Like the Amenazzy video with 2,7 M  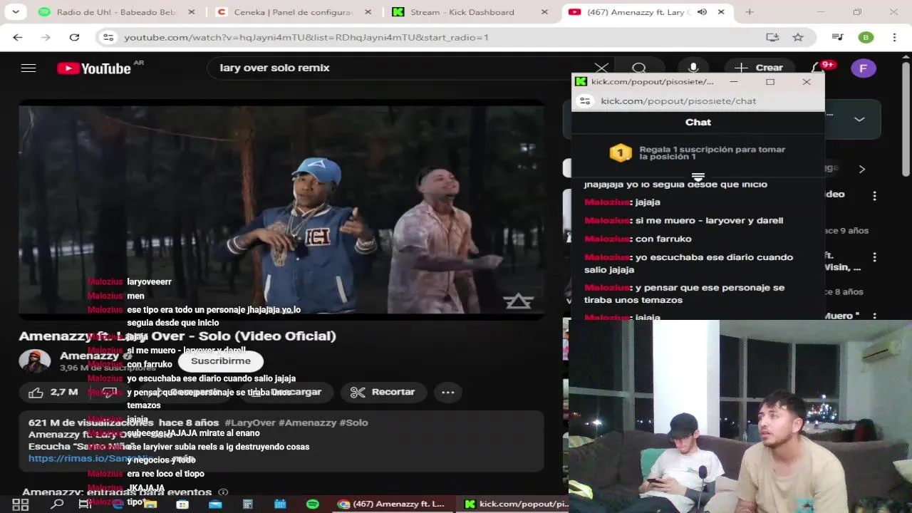point(53,392)
